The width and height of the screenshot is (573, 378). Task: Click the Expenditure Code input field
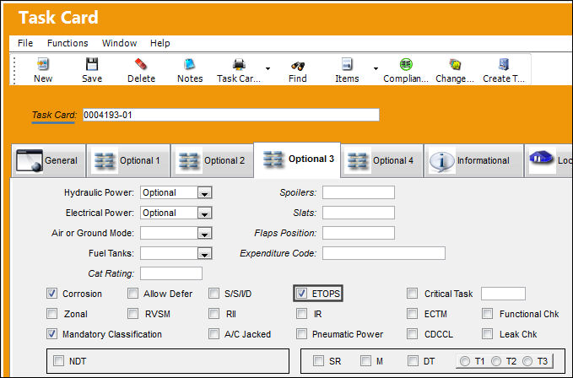click(x=384, y=253)
